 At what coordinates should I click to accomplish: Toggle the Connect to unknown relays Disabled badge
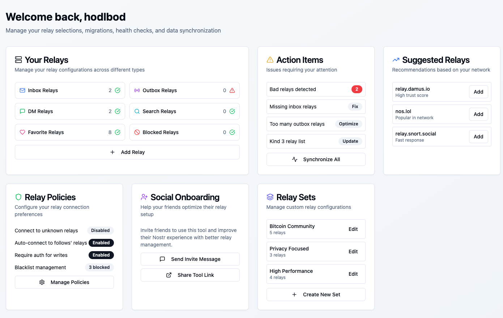pos(100,231)
